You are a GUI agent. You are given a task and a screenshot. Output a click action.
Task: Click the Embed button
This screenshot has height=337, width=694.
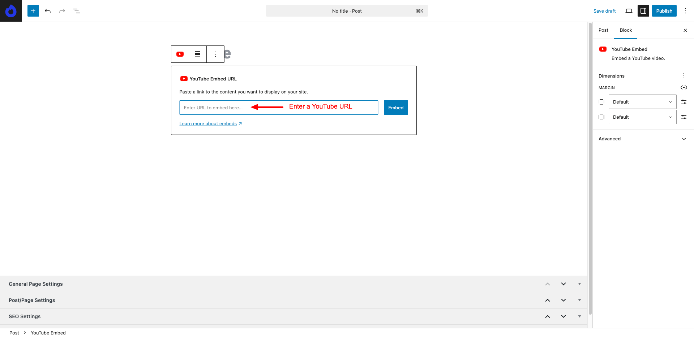coord(396,108)
